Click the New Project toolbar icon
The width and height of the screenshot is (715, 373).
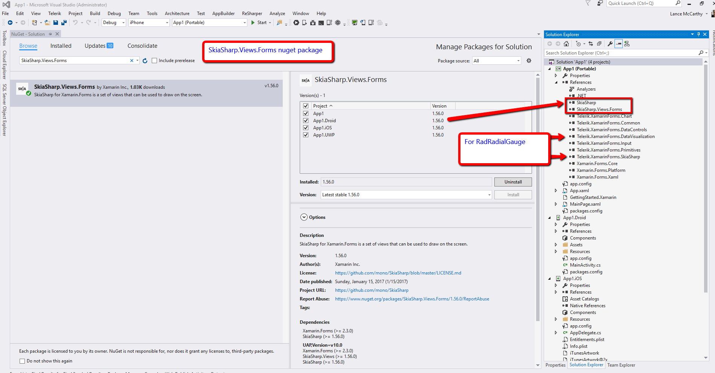coord(34,23)
